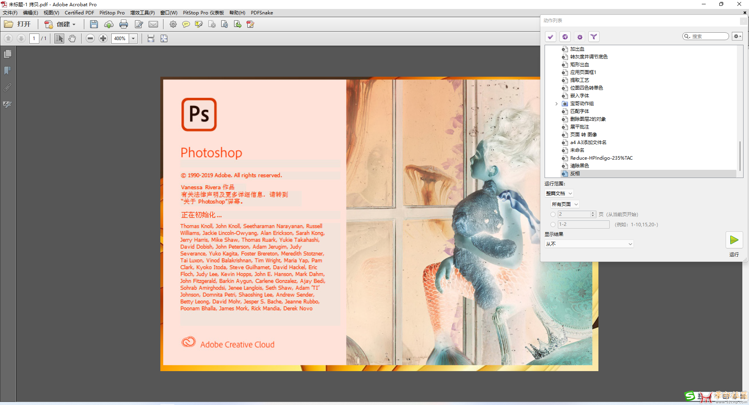Open the bookmarks panel in left sidebar

[x=7, y=70]
